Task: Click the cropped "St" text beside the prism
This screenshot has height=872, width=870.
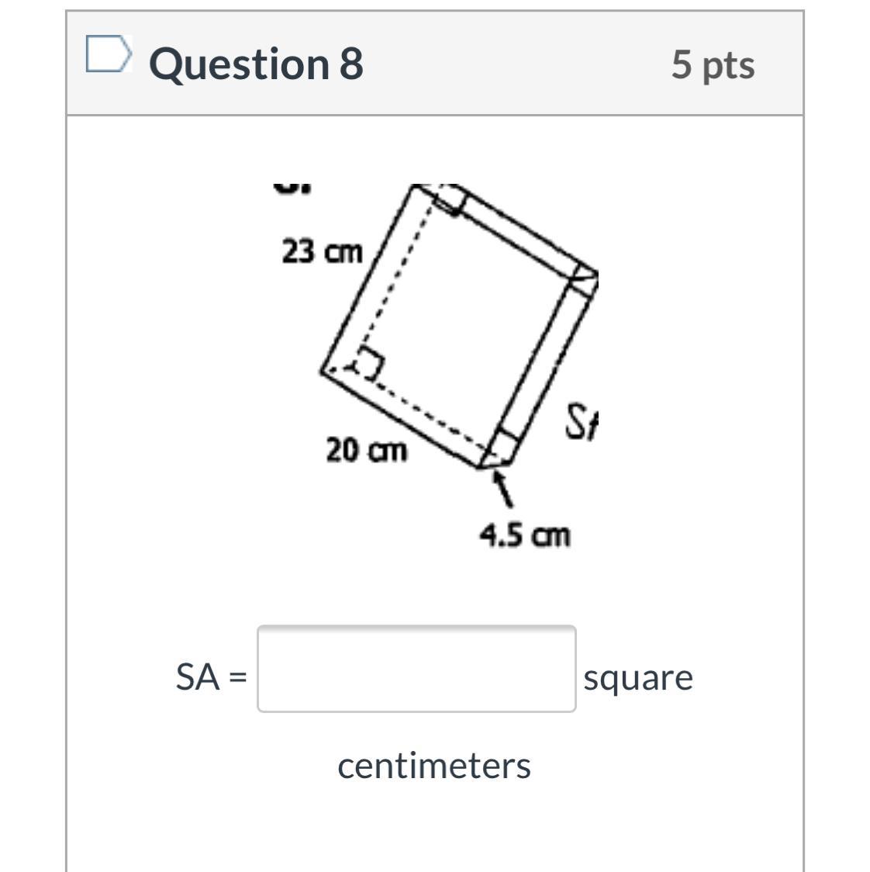Action: click(582, 422)
